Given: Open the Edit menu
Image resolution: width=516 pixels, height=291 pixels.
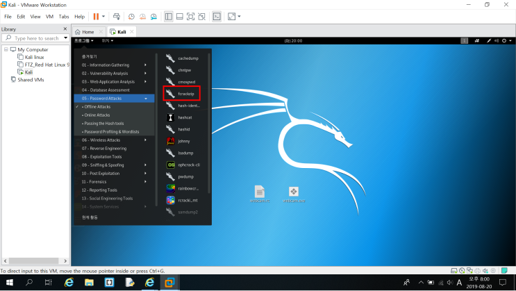Looking at the screenshot, I should click(21, 17).
